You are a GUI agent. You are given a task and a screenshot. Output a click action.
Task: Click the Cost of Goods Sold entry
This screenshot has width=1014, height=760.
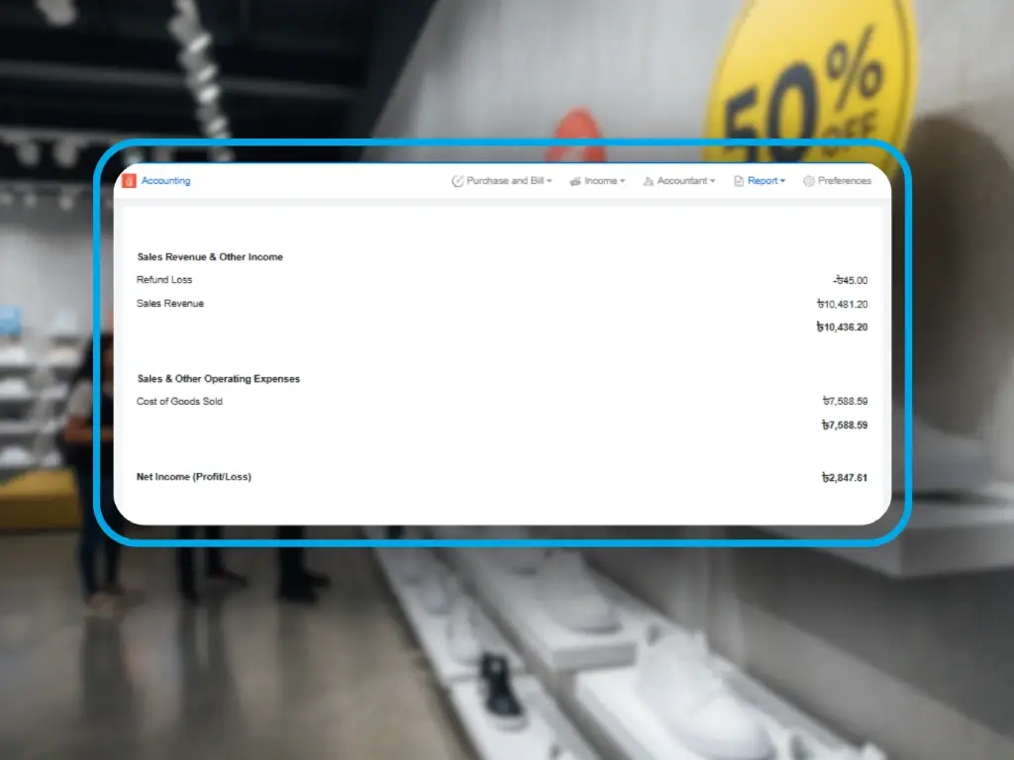[179, 402]
